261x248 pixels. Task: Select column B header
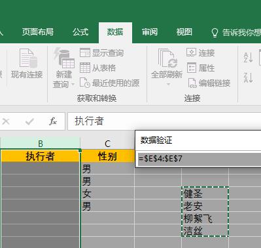click(x=41, y=144)
